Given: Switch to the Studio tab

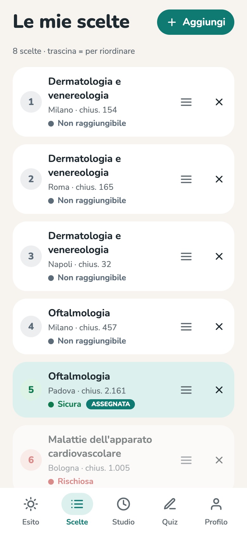Looking at the screenshot, I should [x=123, y=511].
